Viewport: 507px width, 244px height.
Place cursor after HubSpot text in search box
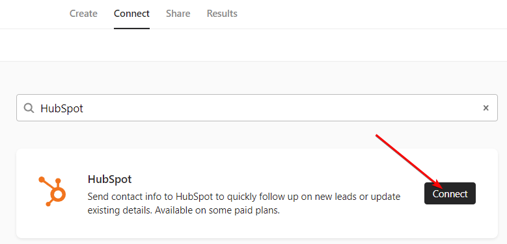(x=84, y=108)
